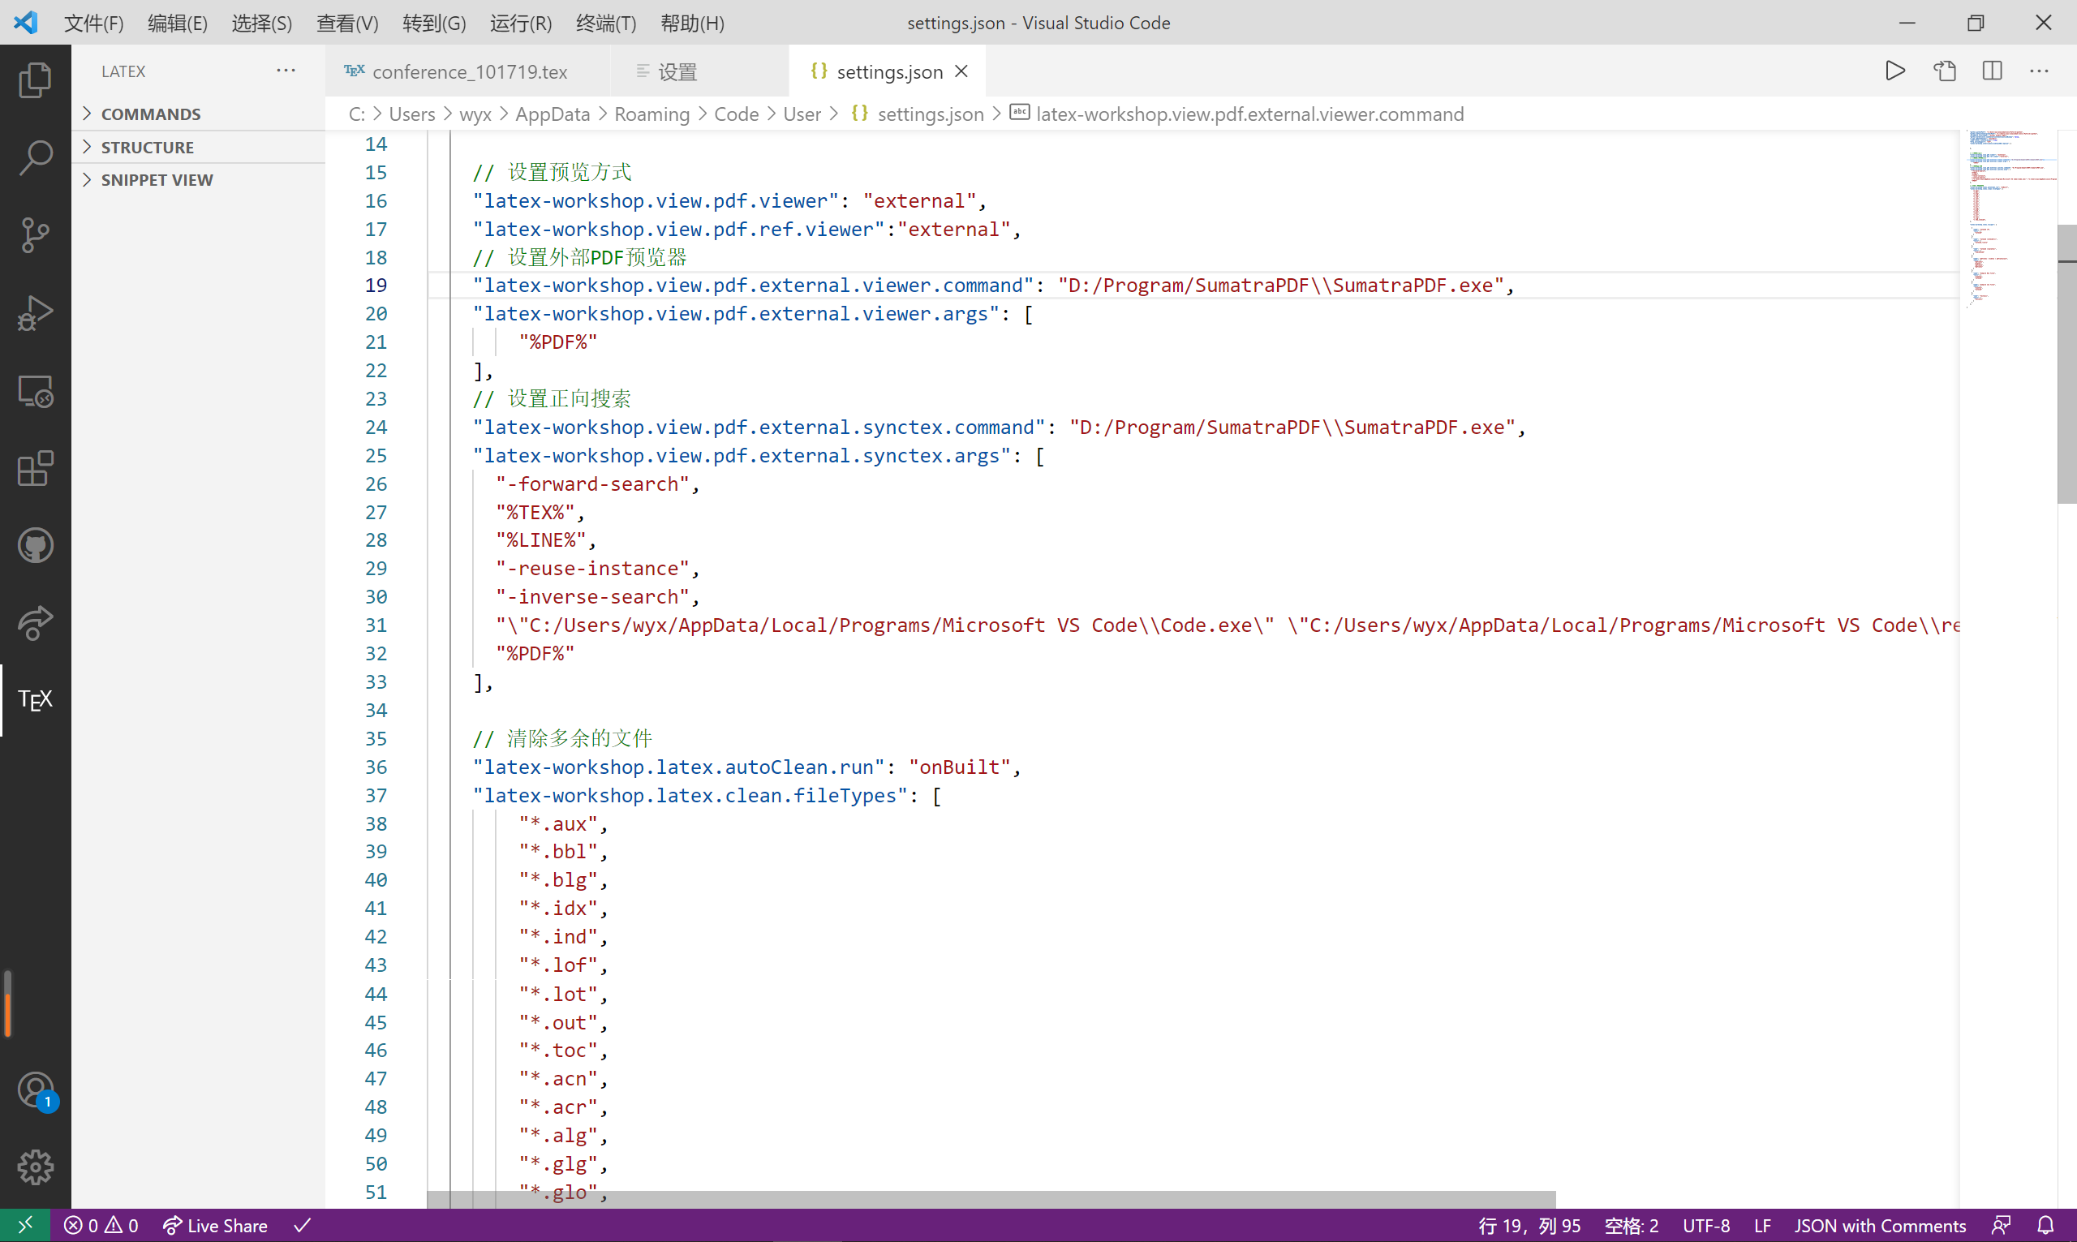The height and width of the screenshot is (1242, 2077).
Task: Open the Run and Debug view
Action: pos(34,312)
